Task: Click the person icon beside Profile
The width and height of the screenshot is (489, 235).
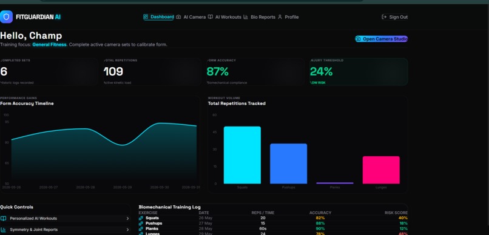Action: pyautogui.click(x=280, y=17)
